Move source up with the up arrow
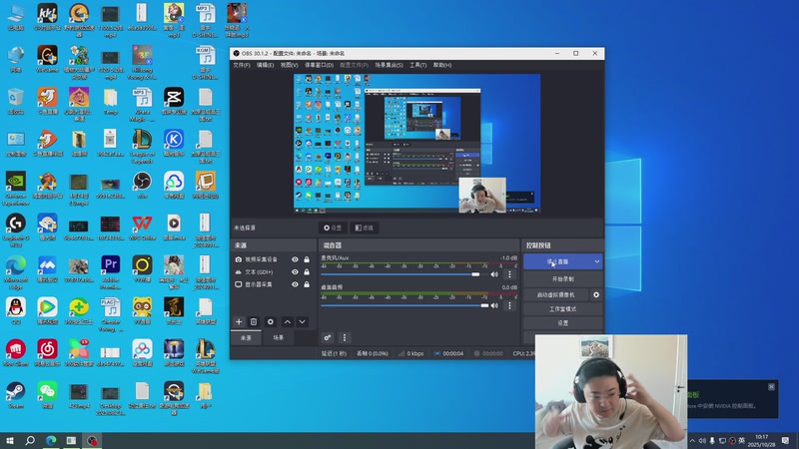This screenshot has width=799, height=449. (x=288, y=321)
